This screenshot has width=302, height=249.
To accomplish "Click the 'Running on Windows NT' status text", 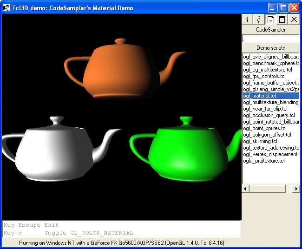I will point(122,243).
